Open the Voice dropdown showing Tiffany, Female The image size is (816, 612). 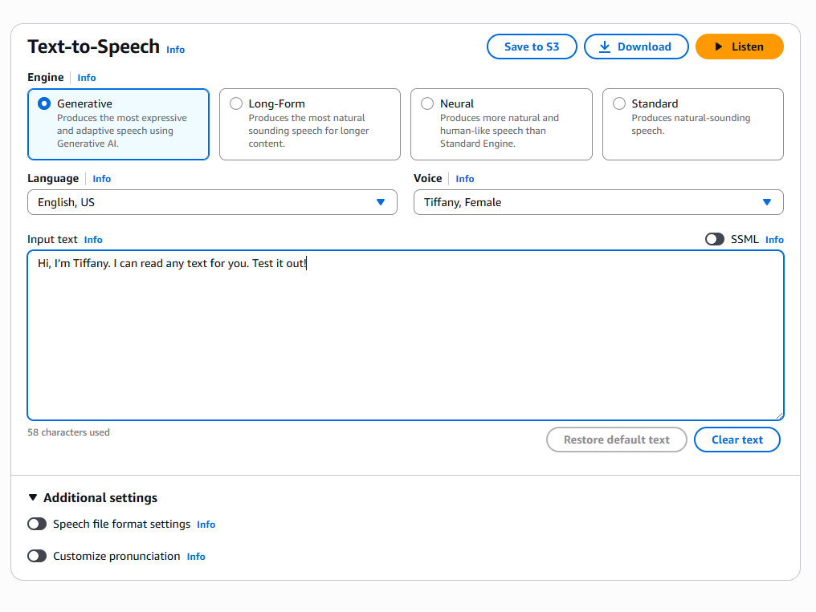(598, 202)
